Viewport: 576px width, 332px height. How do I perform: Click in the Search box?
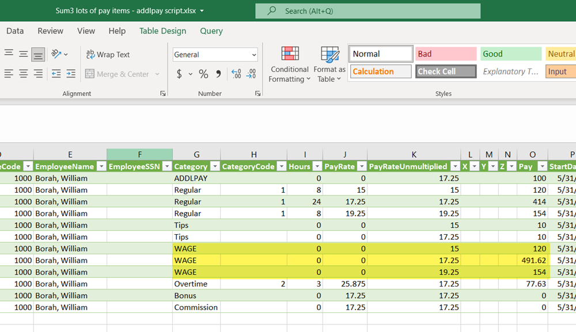tap(367, 11)
